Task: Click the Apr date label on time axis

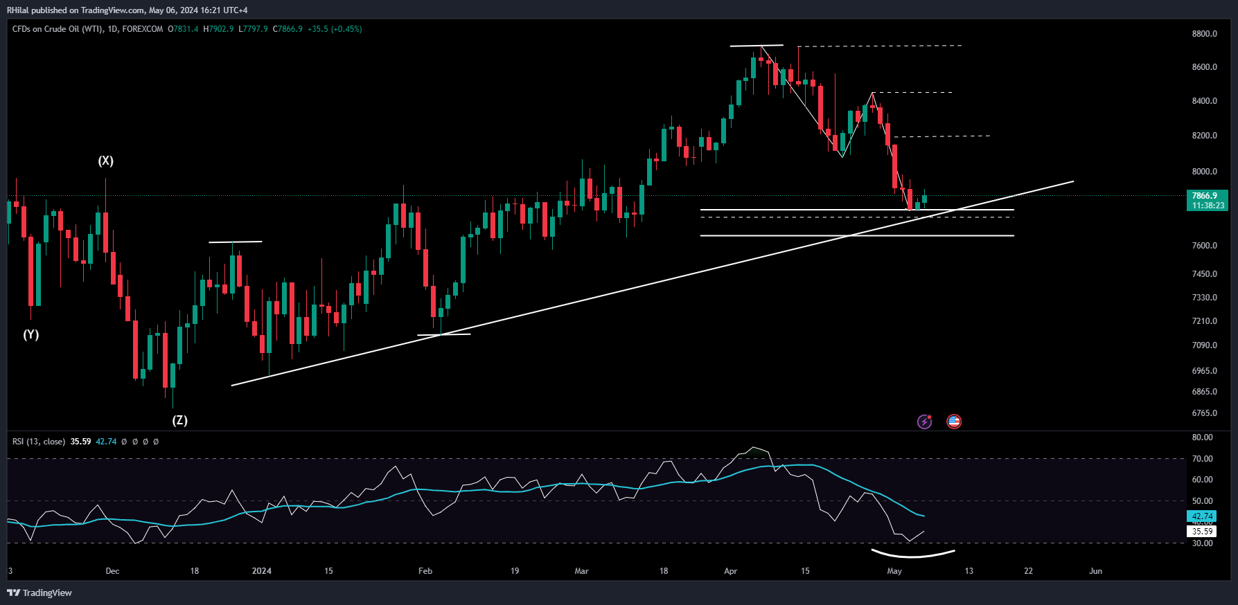Action: (x=730, y=571)
